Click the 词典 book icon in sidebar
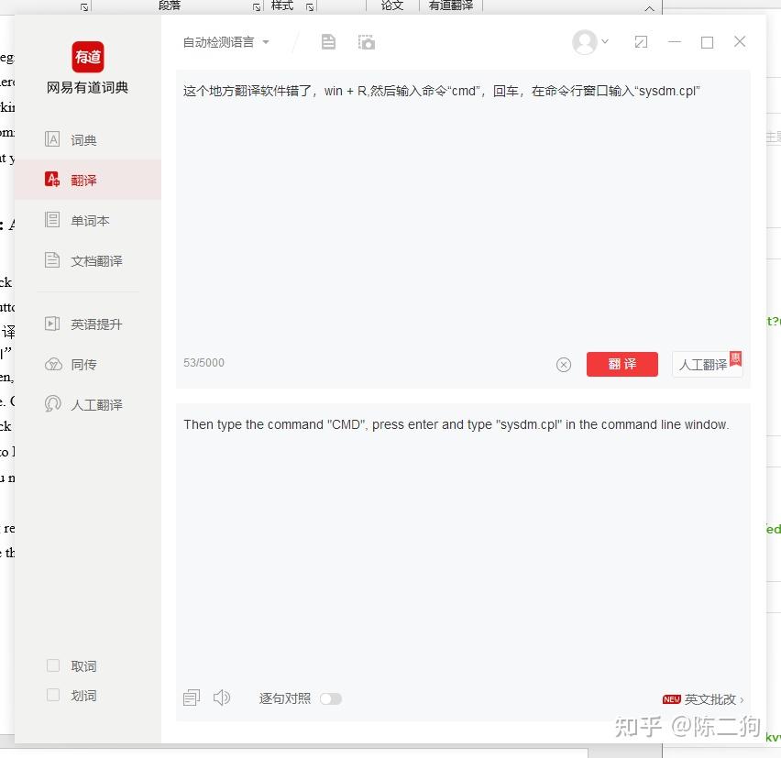Image resolution: width=781 pixels, height=758 pixels. 52,139
